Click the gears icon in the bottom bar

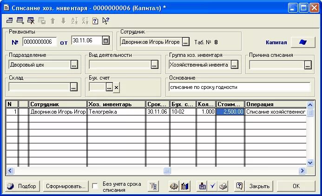click(174, 186)
